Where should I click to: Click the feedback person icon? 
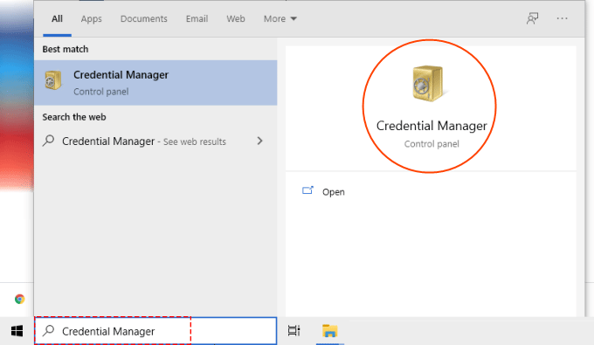[532, 18]
